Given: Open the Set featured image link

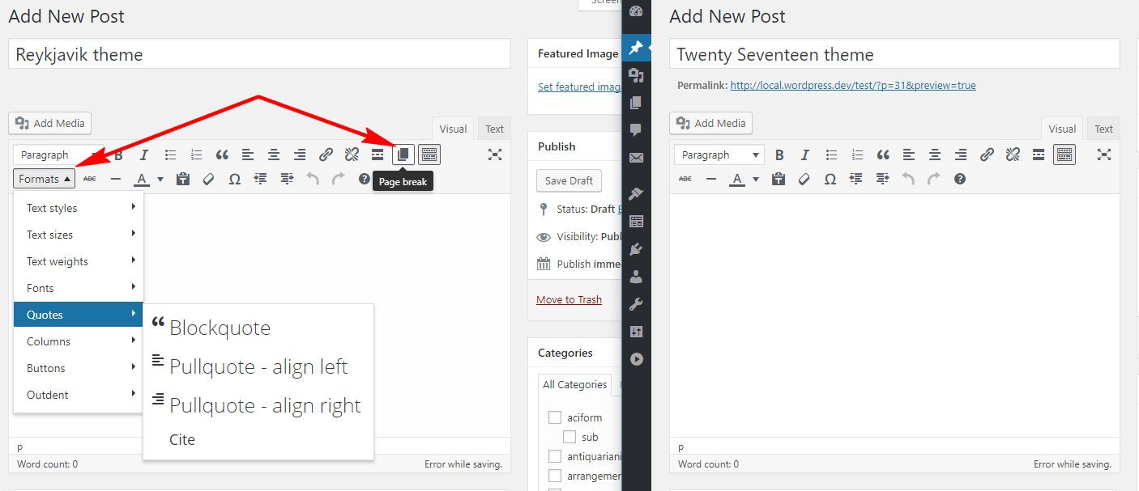Looking at the screenshot, I should pyautogui.click(x=579, y=87).
